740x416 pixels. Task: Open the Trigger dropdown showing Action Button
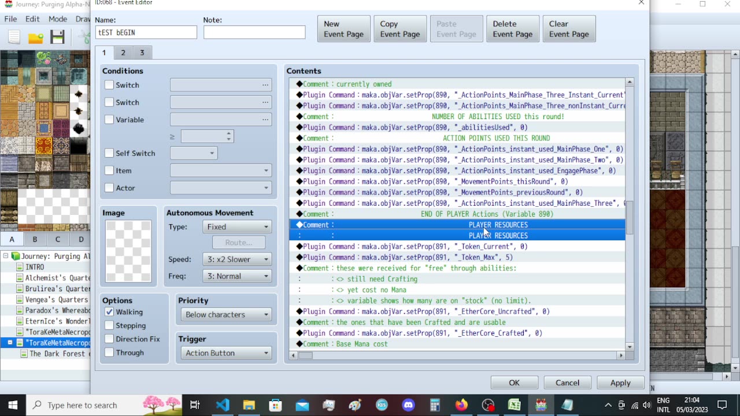point(225,352)
